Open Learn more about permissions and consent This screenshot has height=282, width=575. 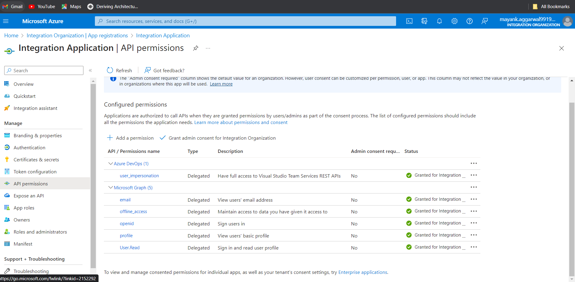pyautogui.click(x=241, y=122)
